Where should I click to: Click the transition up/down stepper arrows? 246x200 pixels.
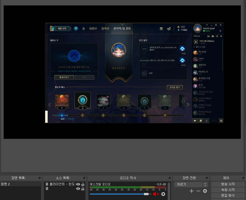[205, 184]
